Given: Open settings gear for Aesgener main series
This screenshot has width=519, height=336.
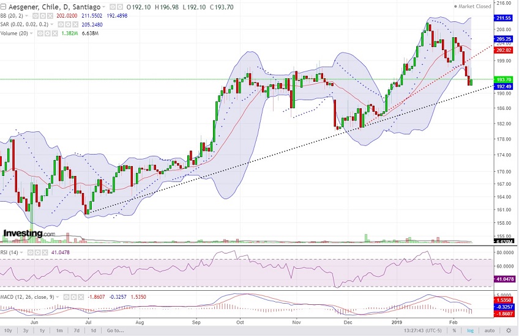Looking at the screenshot, I should (120, 7).
